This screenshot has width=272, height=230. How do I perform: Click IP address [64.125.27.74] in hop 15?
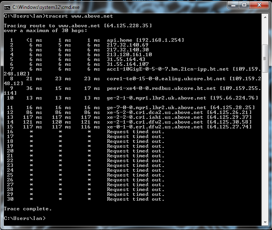(x=229, y=127)
